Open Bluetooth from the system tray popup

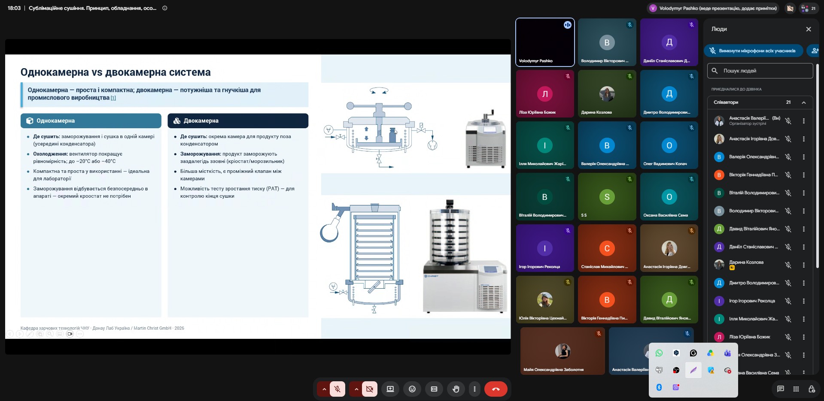tap(659, 387)
